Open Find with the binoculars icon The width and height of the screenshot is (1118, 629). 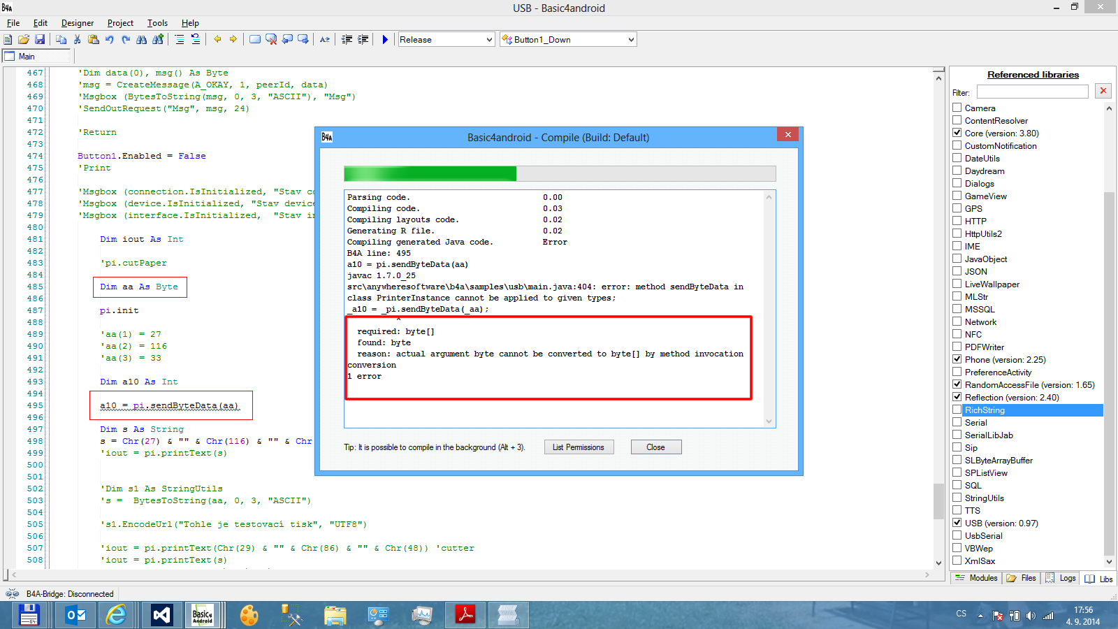pyautogui.click(x=142, y=40)
